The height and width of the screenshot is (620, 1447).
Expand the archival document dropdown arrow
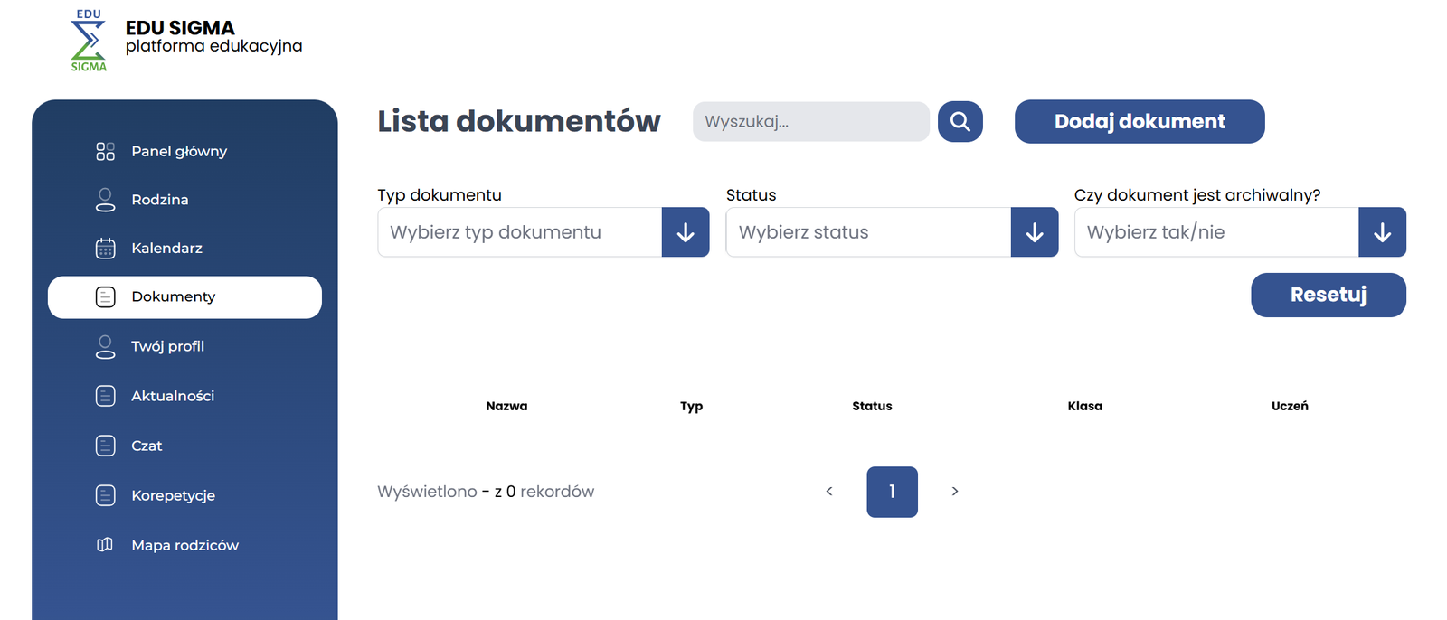pyautogui.click(x=1382, y=232)
